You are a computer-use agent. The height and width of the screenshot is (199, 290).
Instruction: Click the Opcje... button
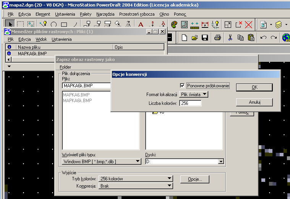coord(195,179)
